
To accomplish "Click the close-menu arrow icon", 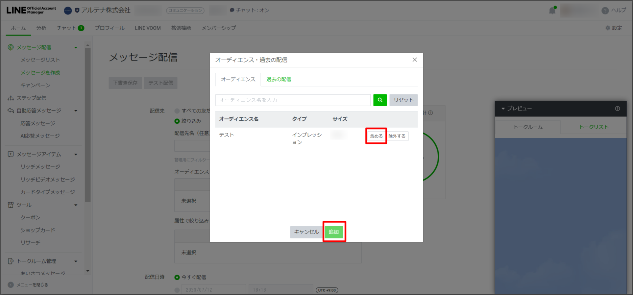I will point(11,285).
